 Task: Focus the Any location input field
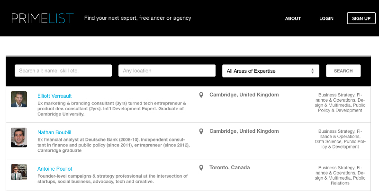167,71
